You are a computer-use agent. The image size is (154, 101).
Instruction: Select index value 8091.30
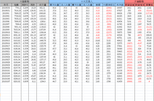[x=17, y=35]
